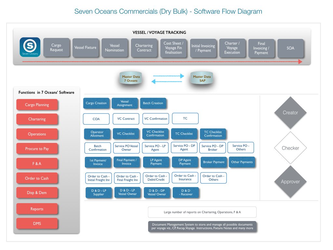The image size is (333, 250).
Task: Click the COA box
Action: [96, 119]
